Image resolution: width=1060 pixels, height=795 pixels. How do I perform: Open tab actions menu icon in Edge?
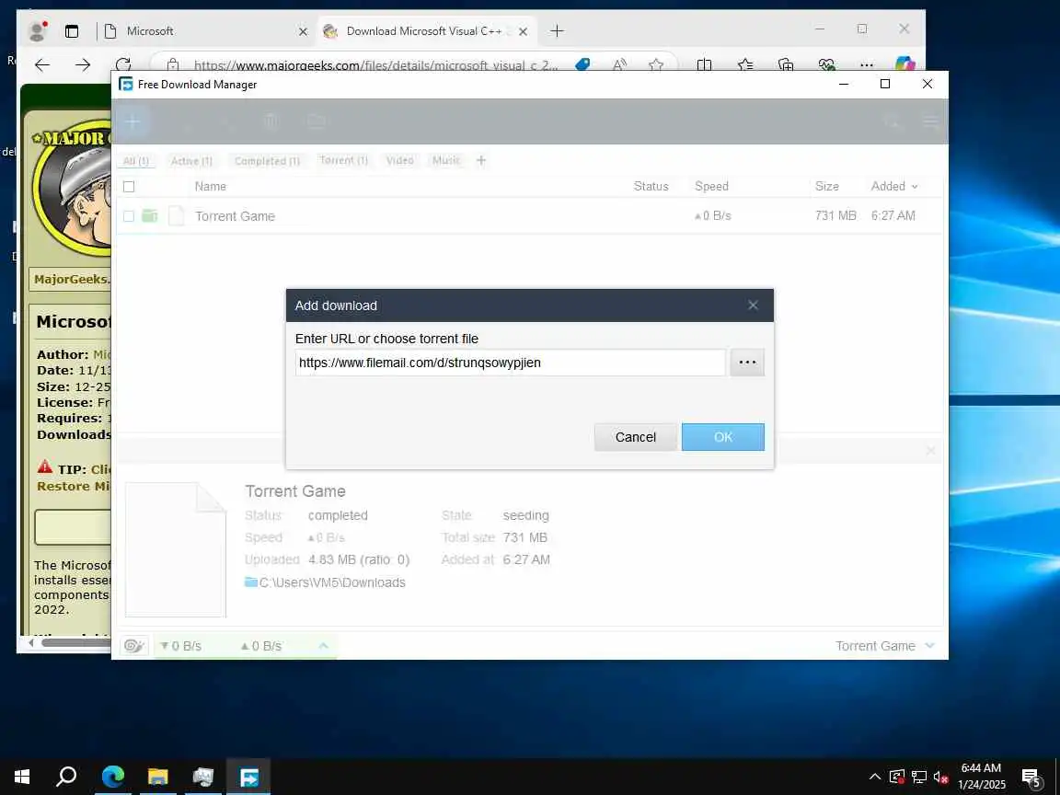(72, 31)
